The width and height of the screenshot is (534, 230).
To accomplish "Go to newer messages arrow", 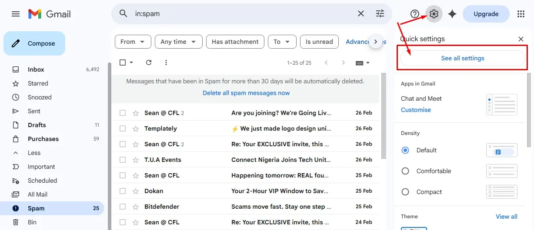I will (326, 62).
